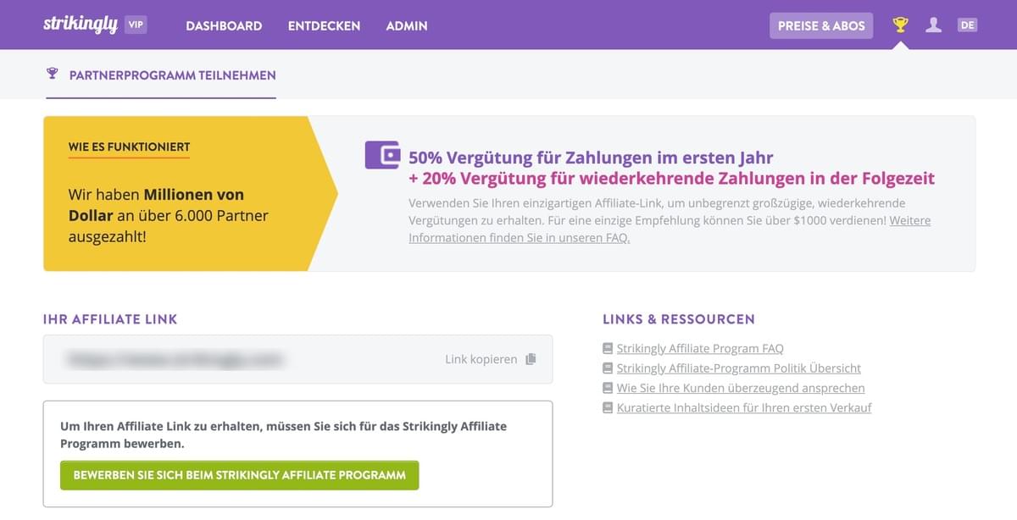Click the VIP badge beside the logo
Screen dimensions: 1017x520
[x=136, y=25]
